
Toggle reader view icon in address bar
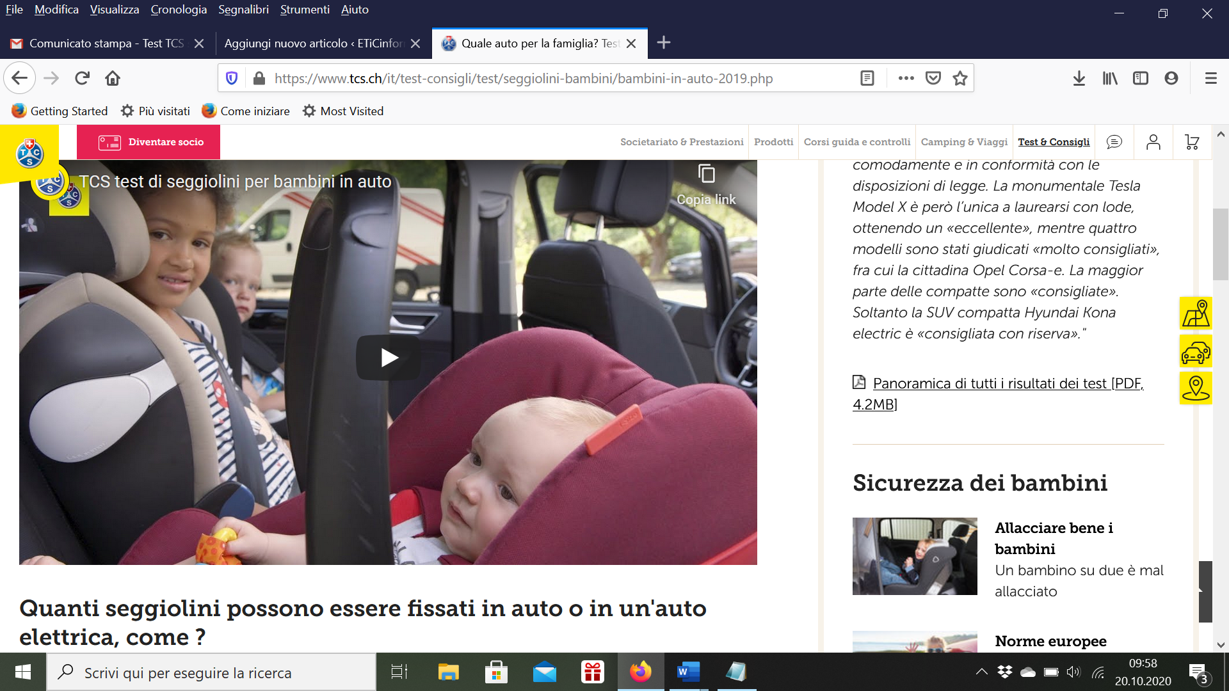[867, 78]
